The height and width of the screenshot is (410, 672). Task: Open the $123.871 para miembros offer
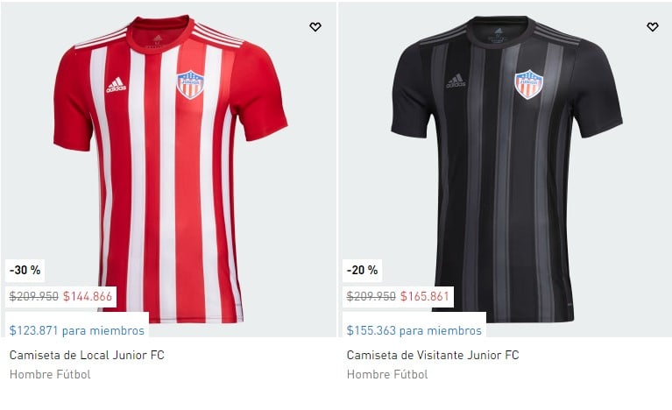click(x=77, y=331)
